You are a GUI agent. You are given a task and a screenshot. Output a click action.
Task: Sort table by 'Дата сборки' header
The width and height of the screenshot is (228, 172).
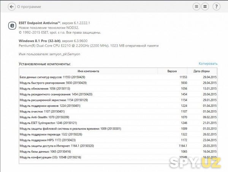[x=201, y=71]
